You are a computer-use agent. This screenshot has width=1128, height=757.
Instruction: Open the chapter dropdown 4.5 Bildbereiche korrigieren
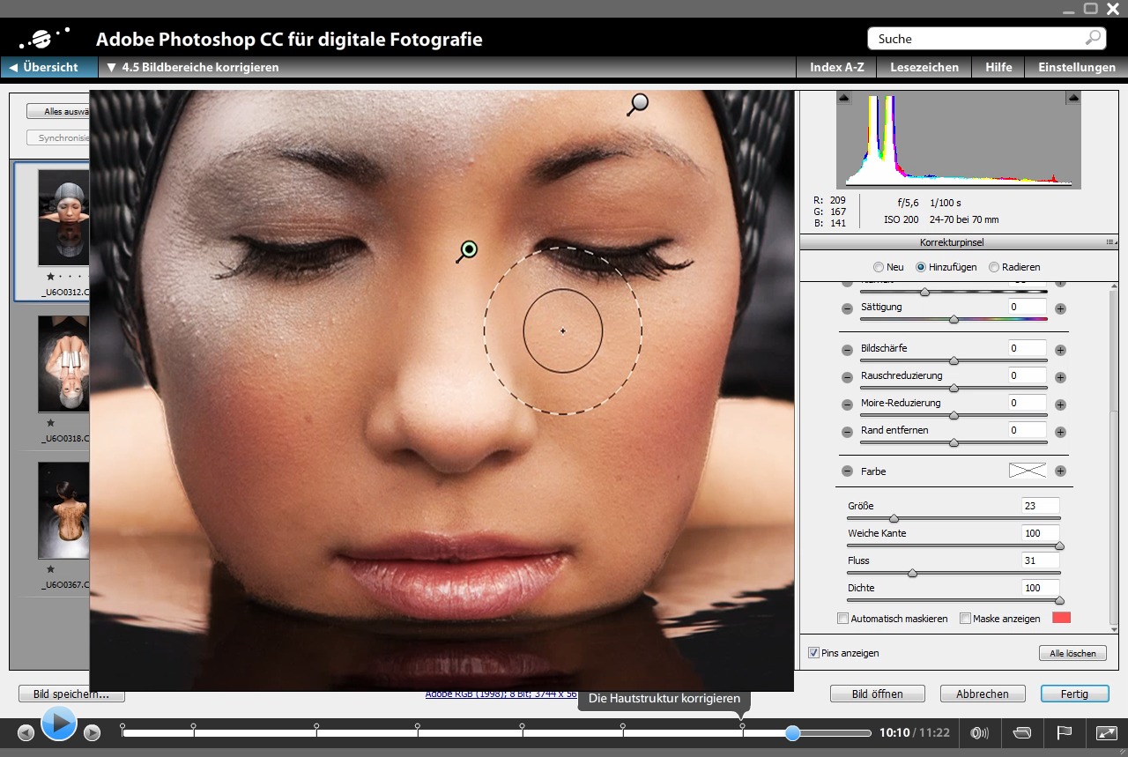click(x=192, y=67)
